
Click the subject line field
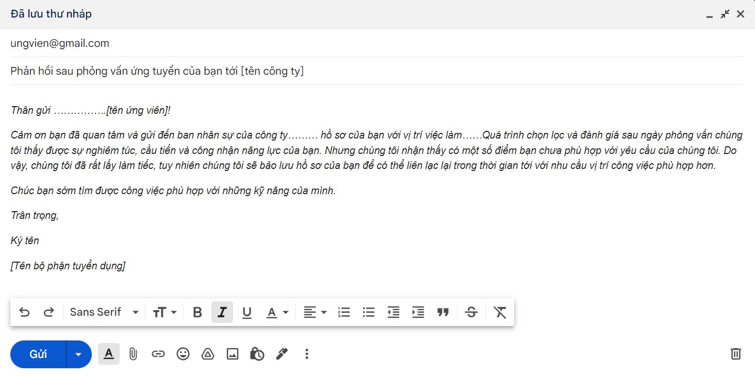[x=377, y=71]
